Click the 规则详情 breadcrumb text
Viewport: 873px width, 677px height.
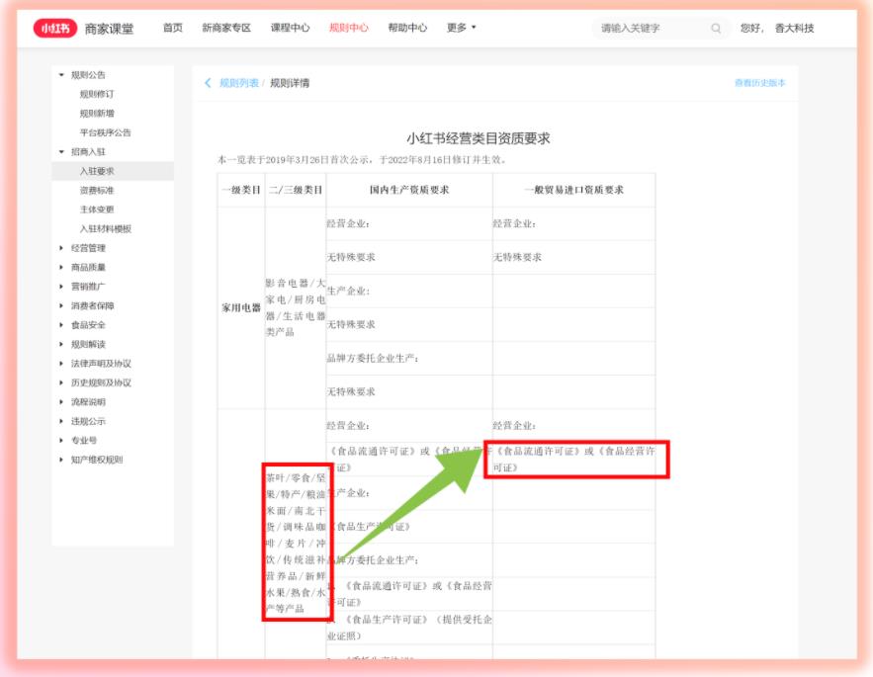coord(290,83)
